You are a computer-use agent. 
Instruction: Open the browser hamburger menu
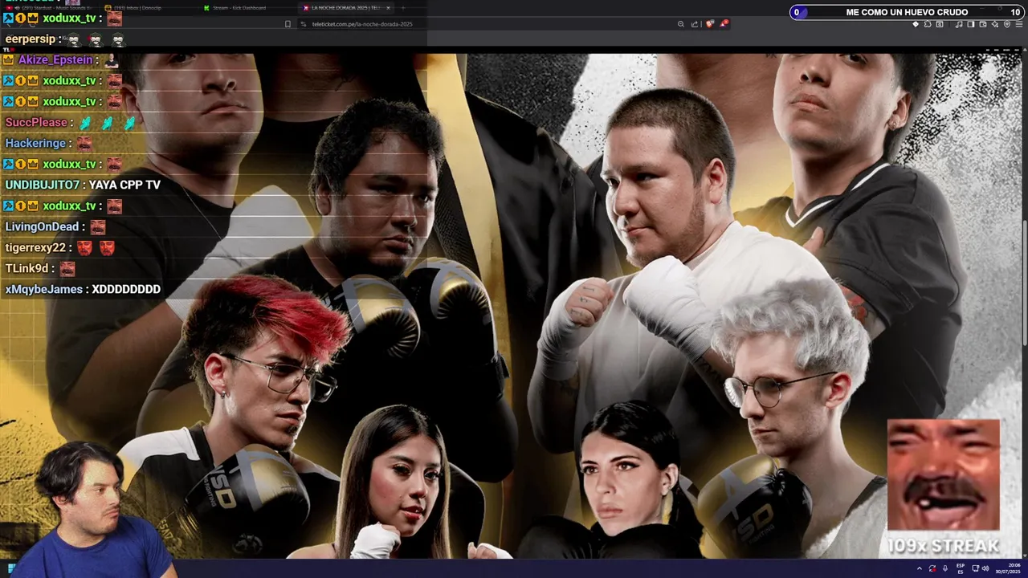point(1019,24)
